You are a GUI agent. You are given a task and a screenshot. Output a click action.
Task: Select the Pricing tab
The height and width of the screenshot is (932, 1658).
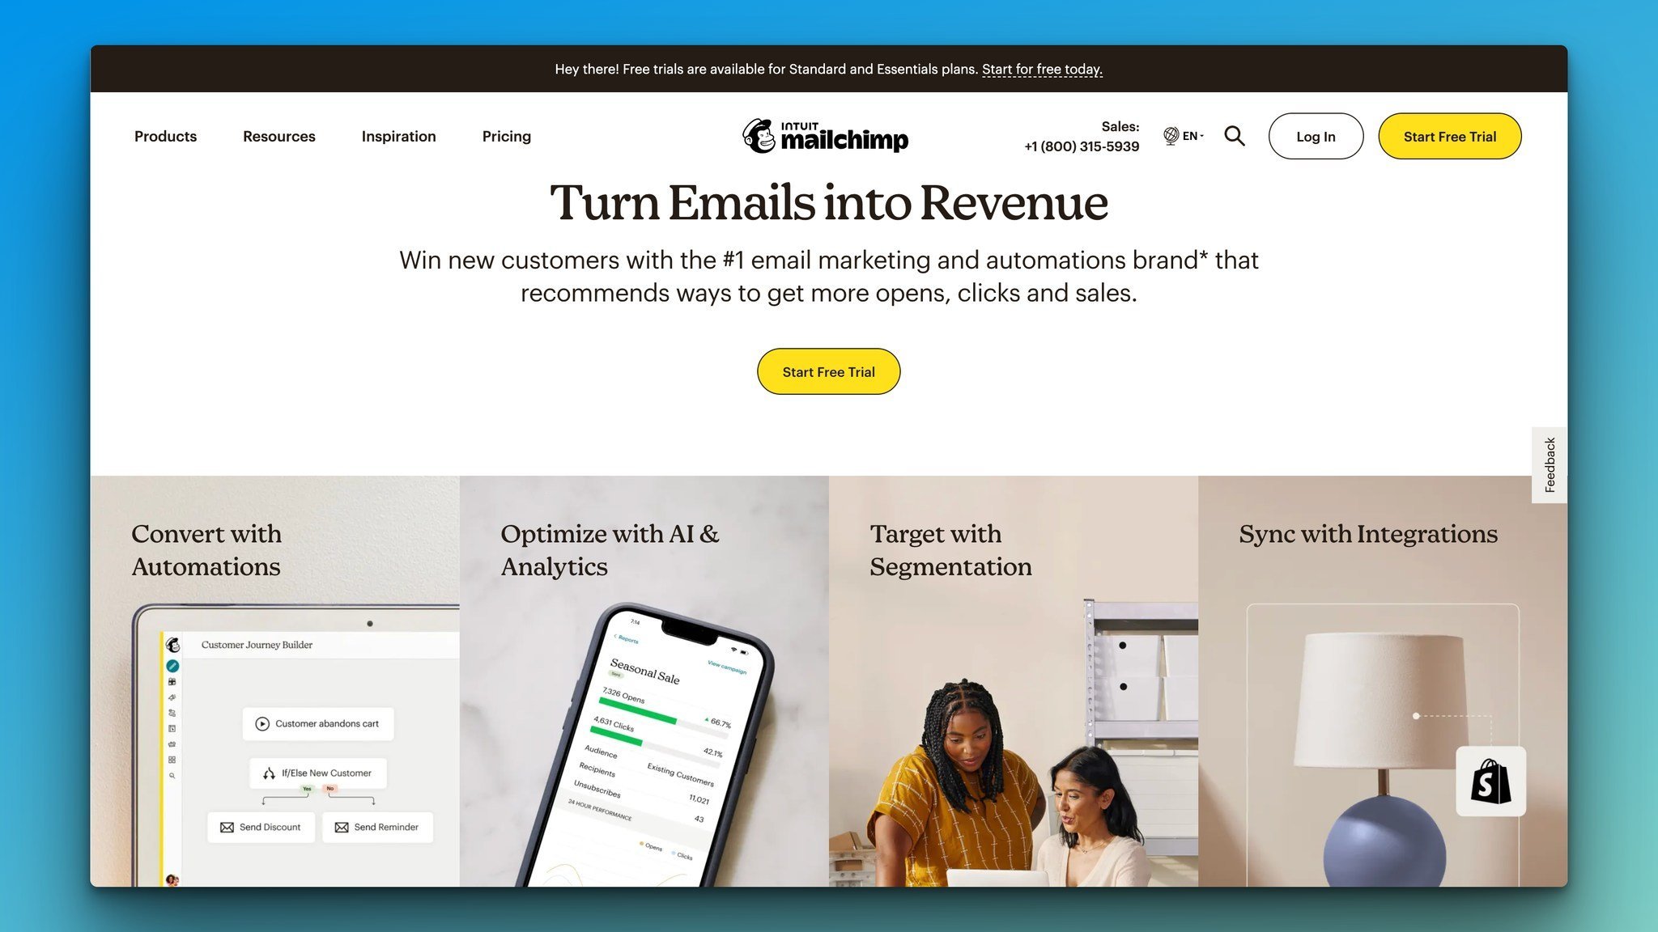506,135
